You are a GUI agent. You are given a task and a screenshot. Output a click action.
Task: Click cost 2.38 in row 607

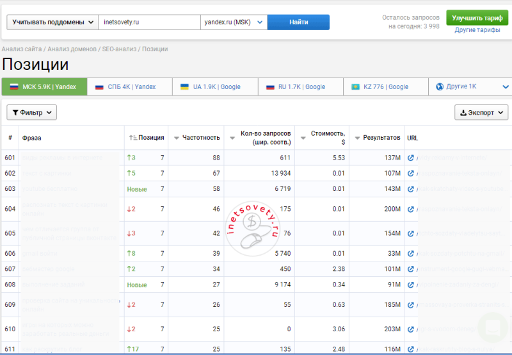[339, 269]
